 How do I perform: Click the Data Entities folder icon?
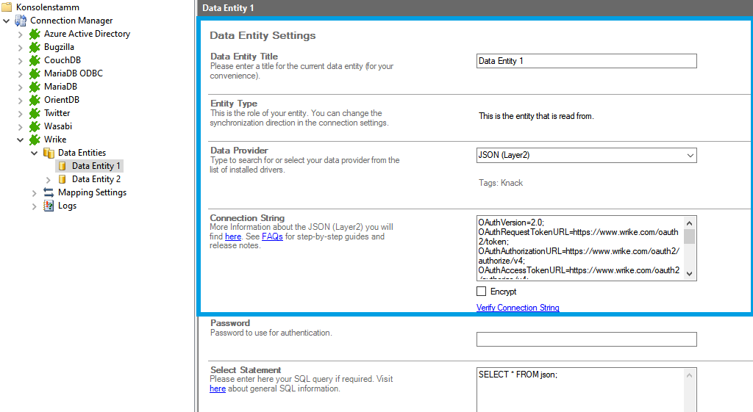49,153
